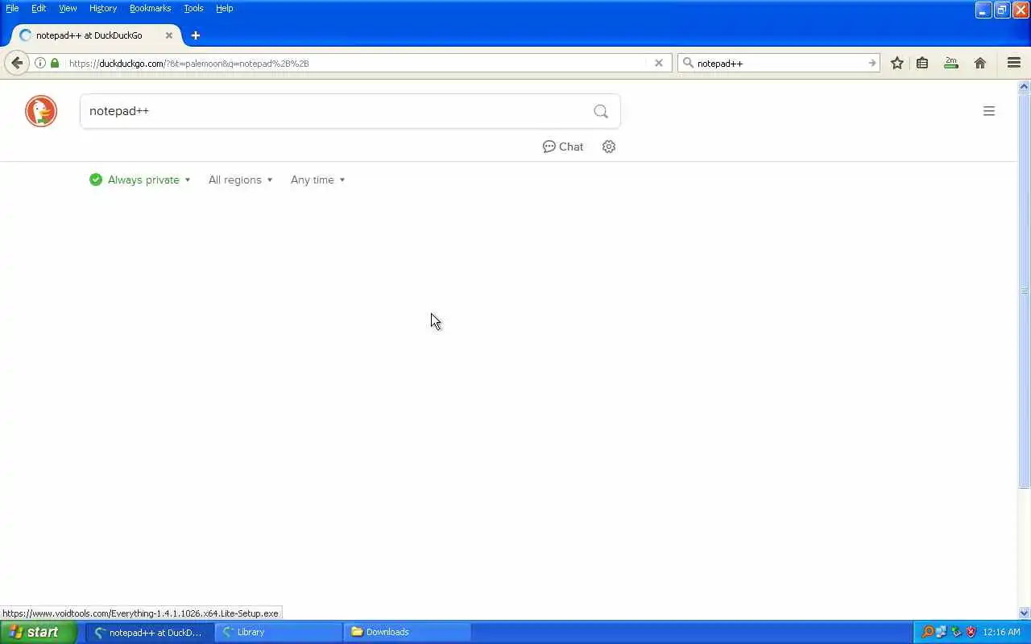Viewport: 1031px width, 644px height.
Task: Show site information via the info icon
Action: coord(40,63)
